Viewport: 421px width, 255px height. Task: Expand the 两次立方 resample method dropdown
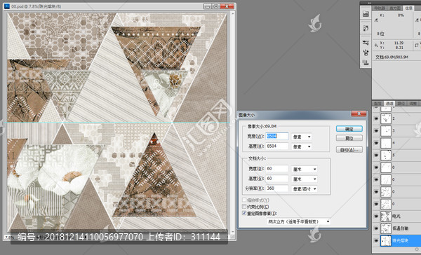[x=298, y=222]
